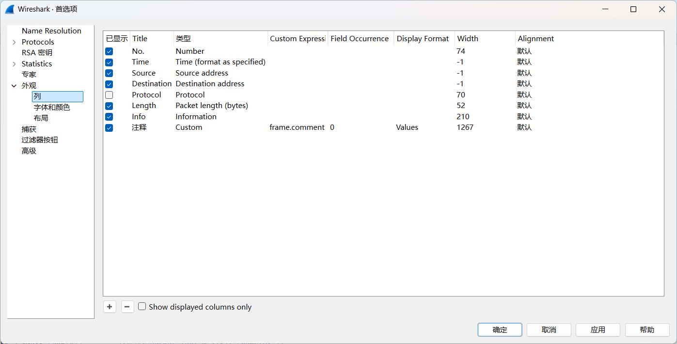677x344 pixels.
Task: Expand the Protocols tree node
Action: click(x=14, y=42)
